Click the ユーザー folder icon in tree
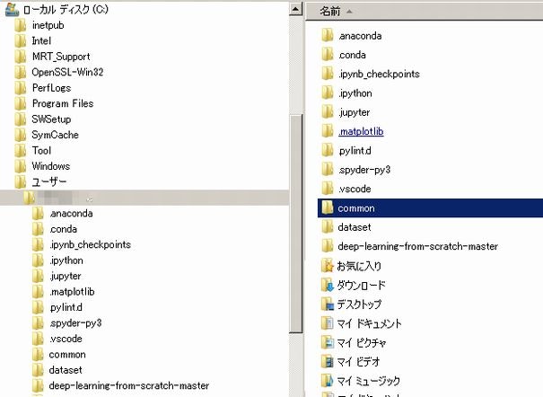543x397 pixels. [x=21, y=181]
